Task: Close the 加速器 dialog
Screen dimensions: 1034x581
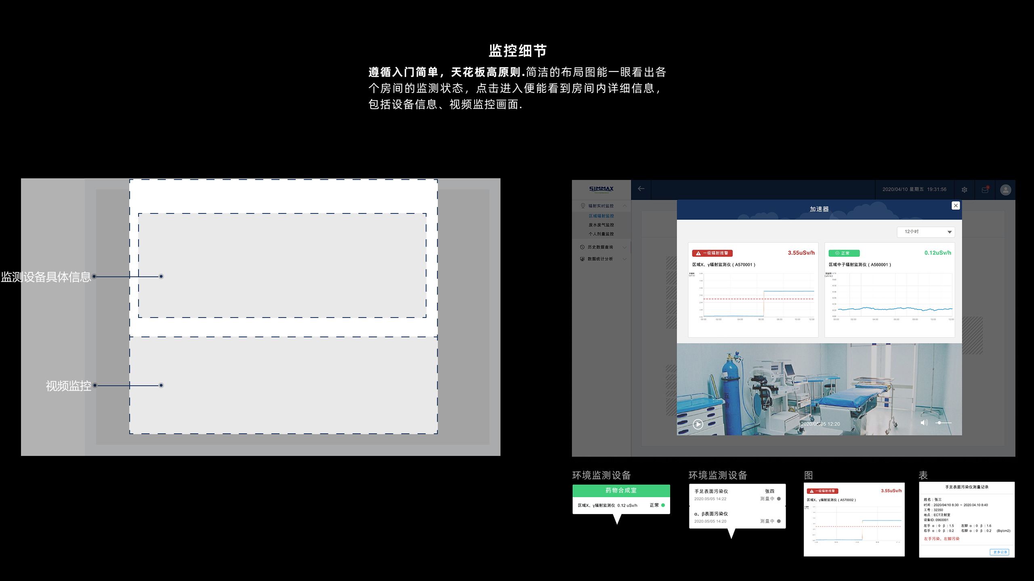Action: 956,205
